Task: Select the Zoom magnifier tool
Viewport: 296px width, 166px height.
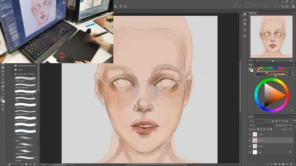Action: pos(3,90)
